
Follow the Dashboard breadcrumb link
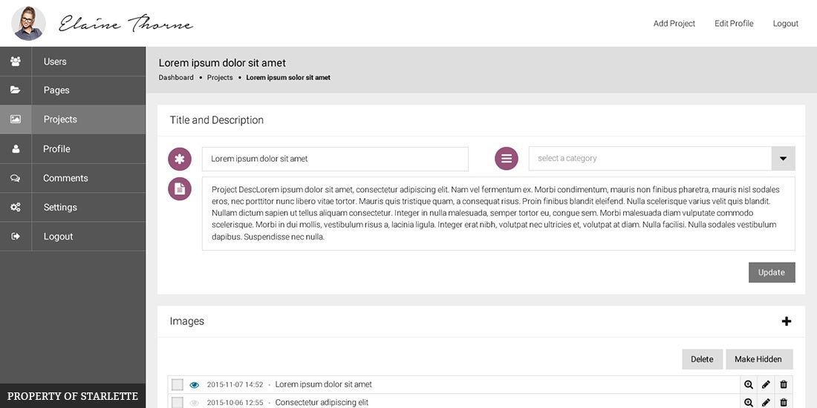(176, 78)
